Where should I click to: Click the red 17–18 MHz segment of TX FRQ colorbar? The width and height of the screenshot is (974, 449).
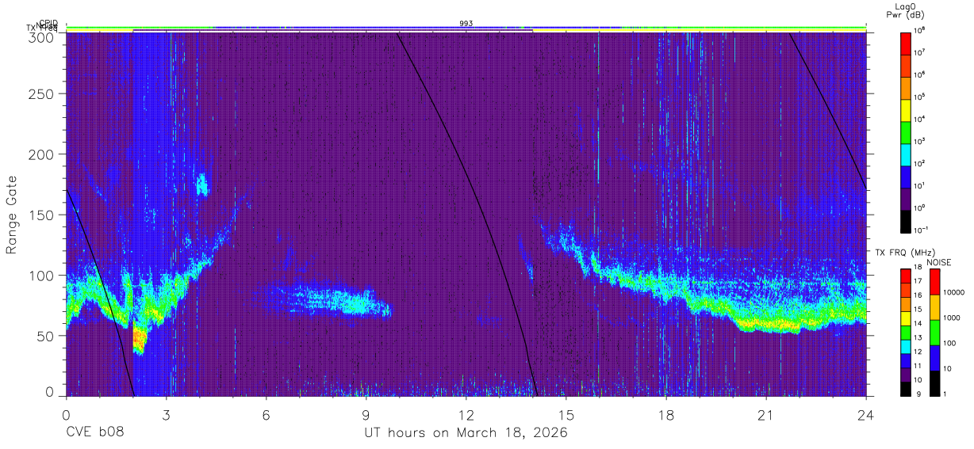tap(906, 276)
